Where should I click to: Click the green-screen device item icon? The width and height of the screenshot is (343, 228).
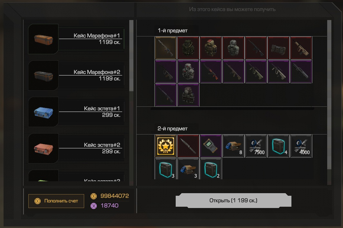click(x=211, y=146)
